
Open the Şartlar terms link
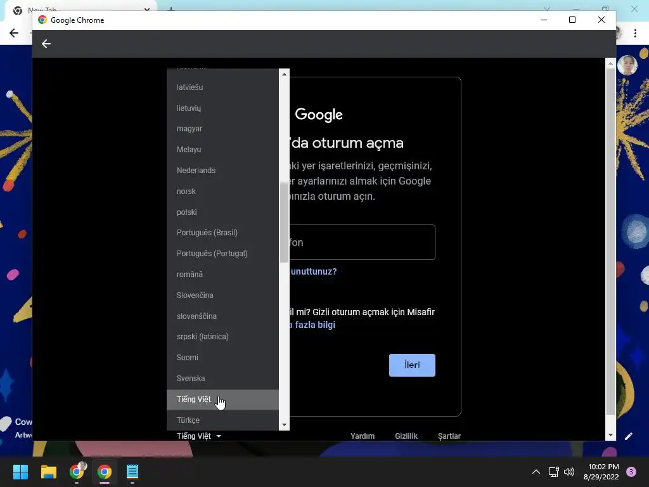click(449, 436)
